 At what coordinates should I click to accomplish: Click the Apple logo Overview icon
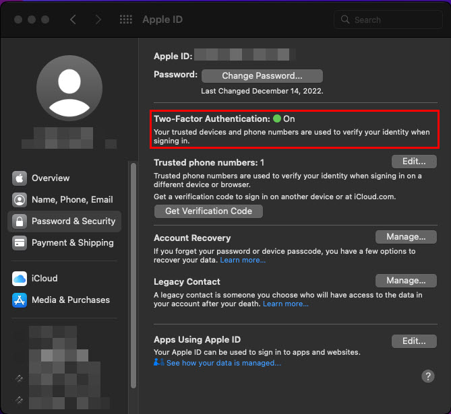click(20, 178)
